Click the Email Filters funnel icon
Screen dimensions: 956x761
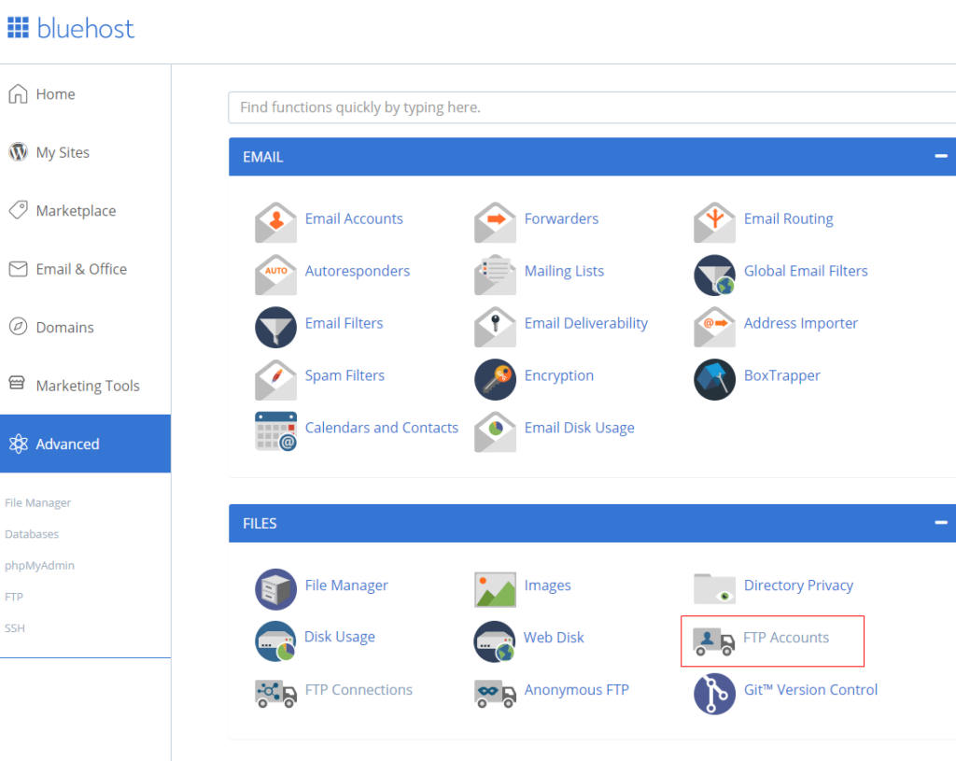tap(275, 328)
